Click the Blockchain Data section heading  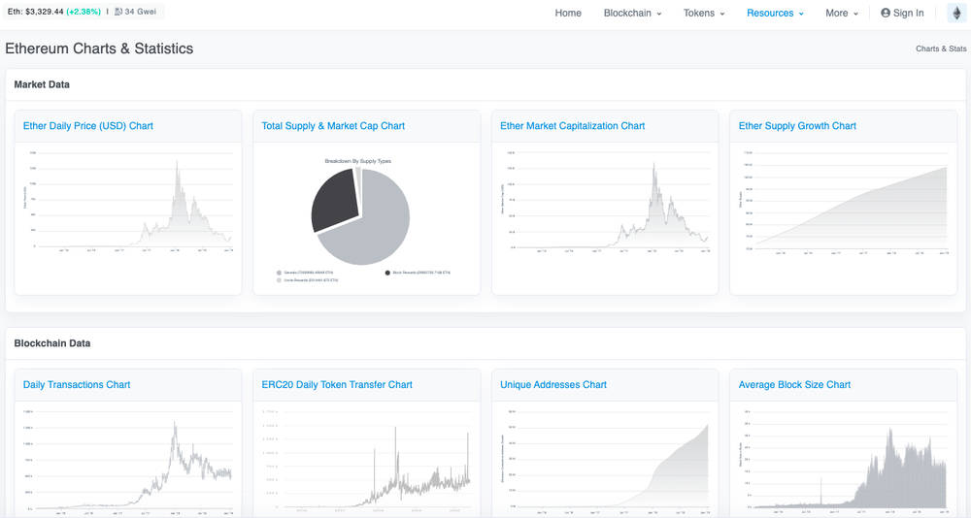pos(52,343)
